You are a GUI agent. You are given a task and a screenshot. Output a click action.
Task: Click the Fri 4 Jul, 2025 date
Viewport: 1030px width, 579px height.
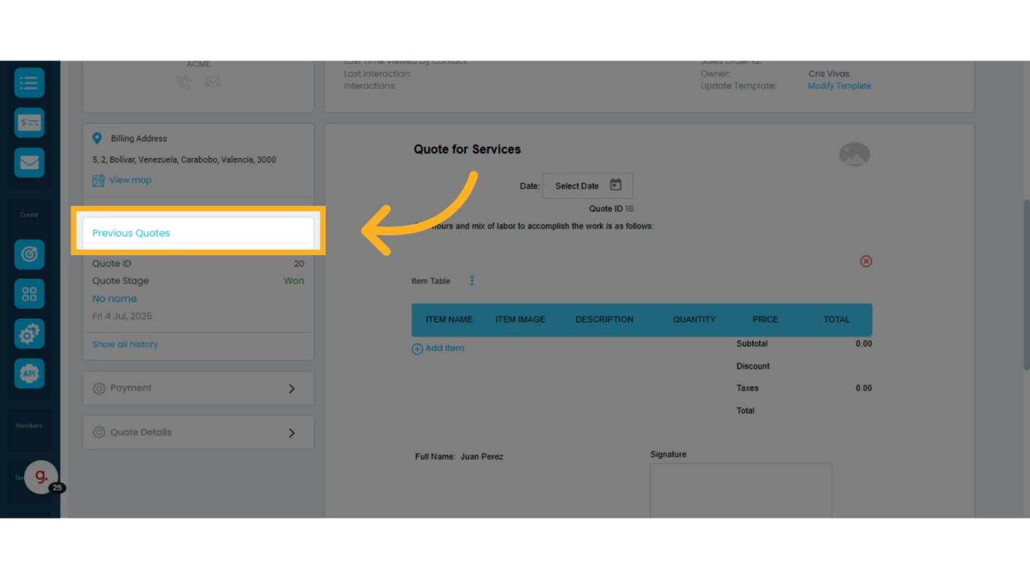(x=122, y=316)
